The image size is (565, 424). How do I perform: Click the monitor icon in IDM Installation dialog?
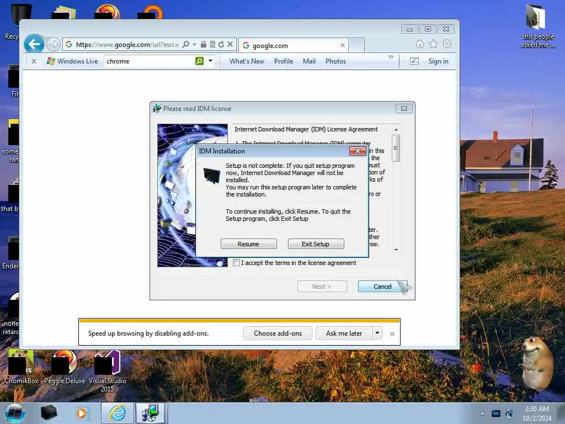[x=211, y=176]
